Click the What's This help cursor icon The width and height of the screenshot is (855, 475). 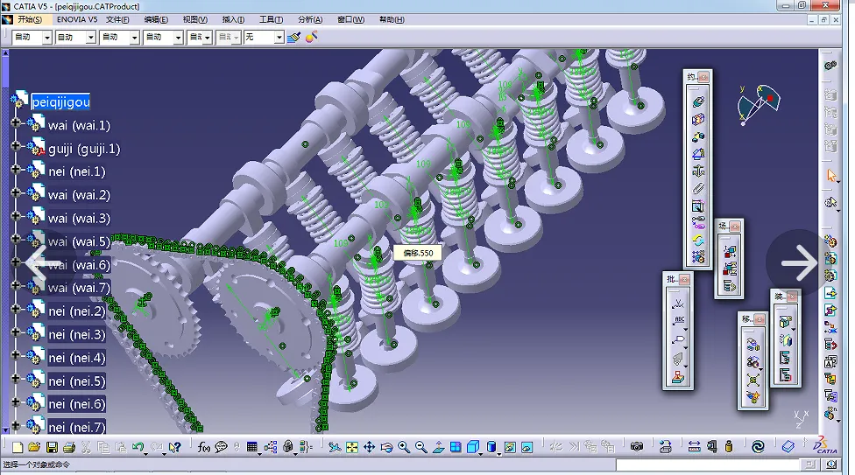(x=174, y=447)
